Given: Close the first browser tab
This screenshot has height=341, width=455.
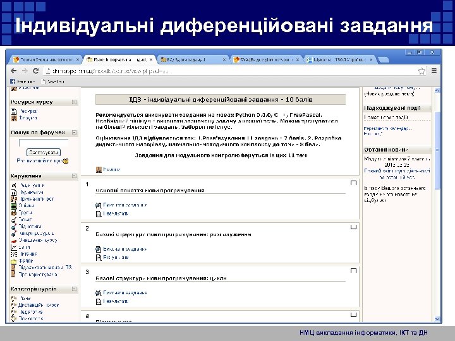Looking at the screenshot, I should (x=78, y=60).
